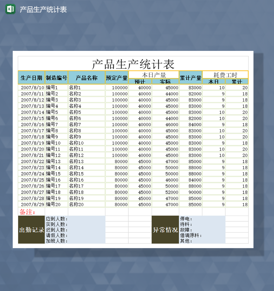Select the 实际 sub-header cell
Viewport: 274px width, 291px height.
tap(166, 82)
